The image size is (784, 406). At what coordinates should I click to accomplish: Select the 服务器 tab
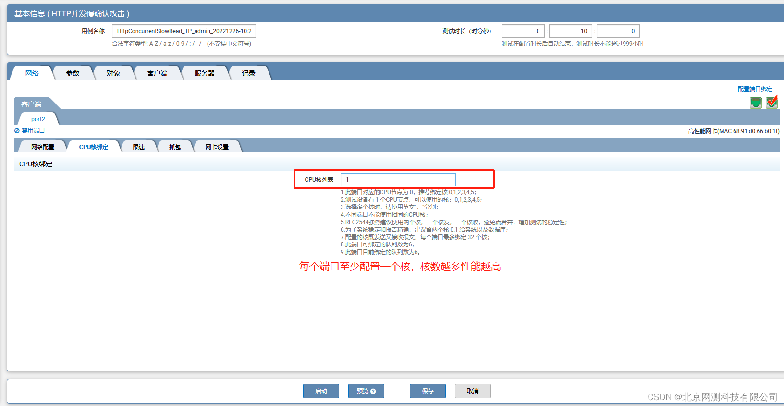205,73
